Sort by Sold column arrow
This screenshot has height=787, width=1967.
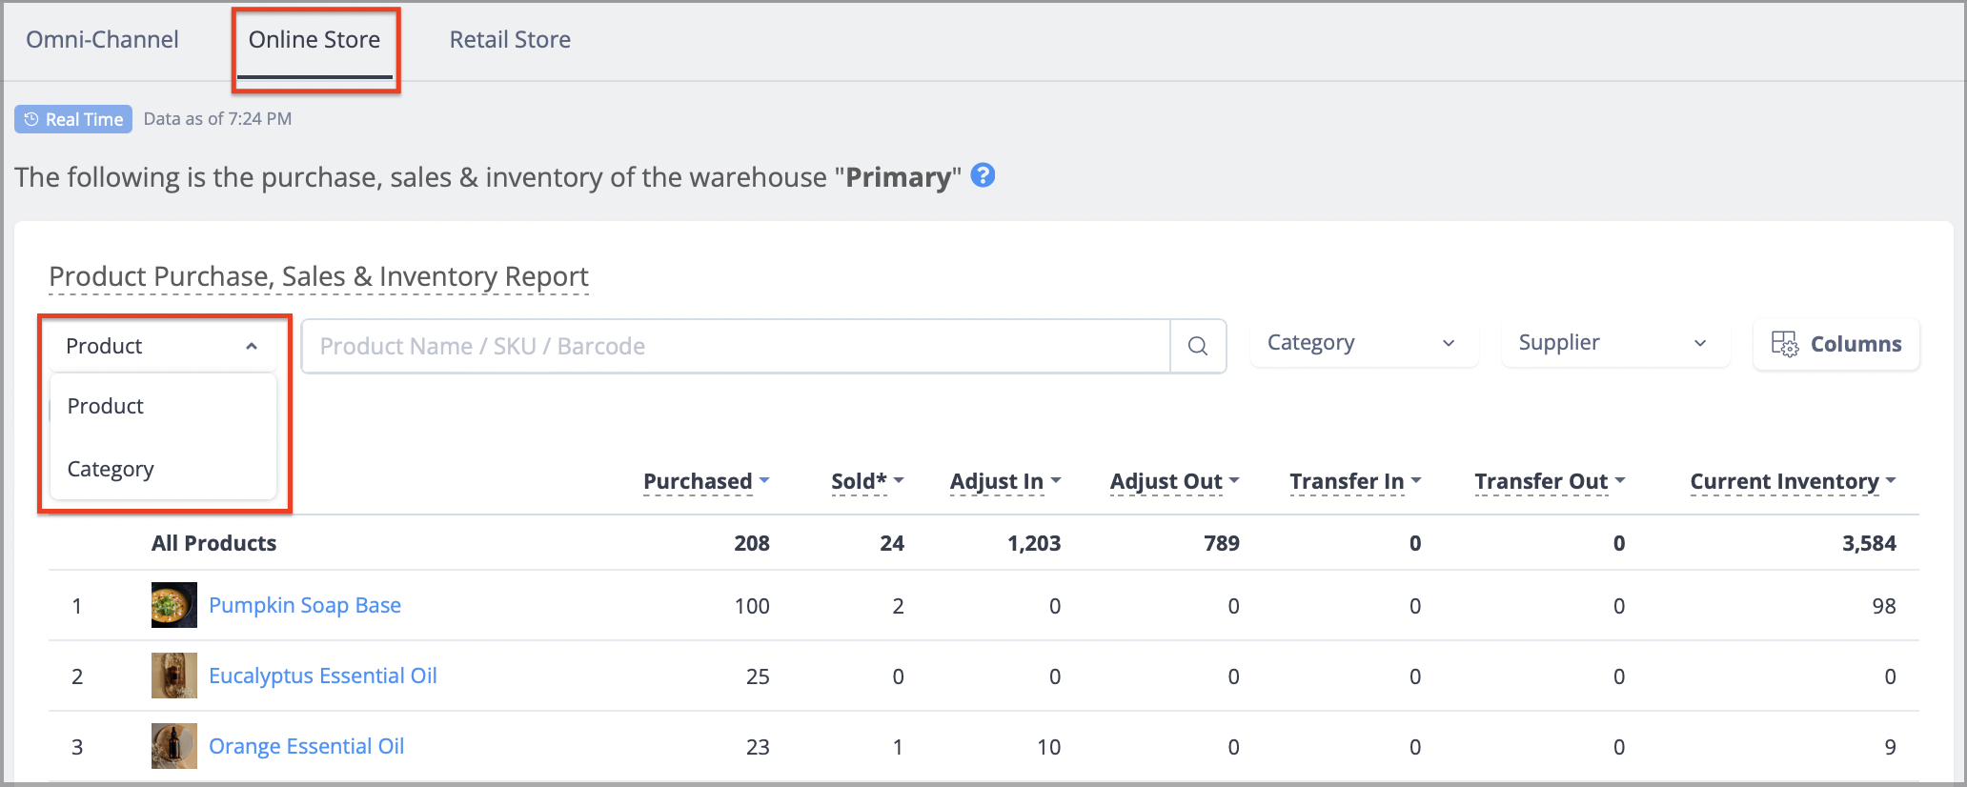(899, 481)
